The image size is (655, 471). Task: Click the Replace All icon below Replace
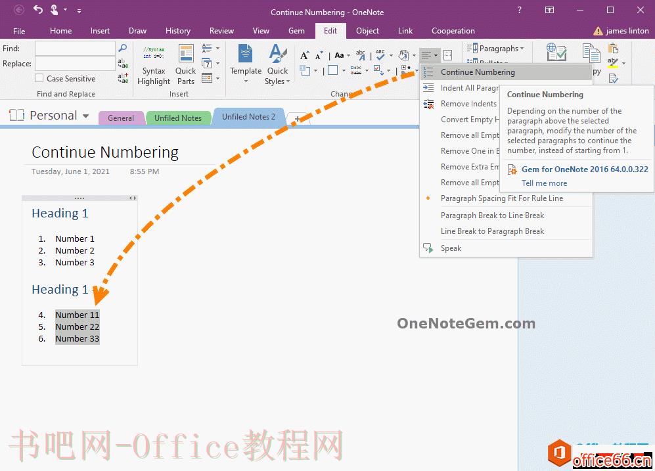123,78
